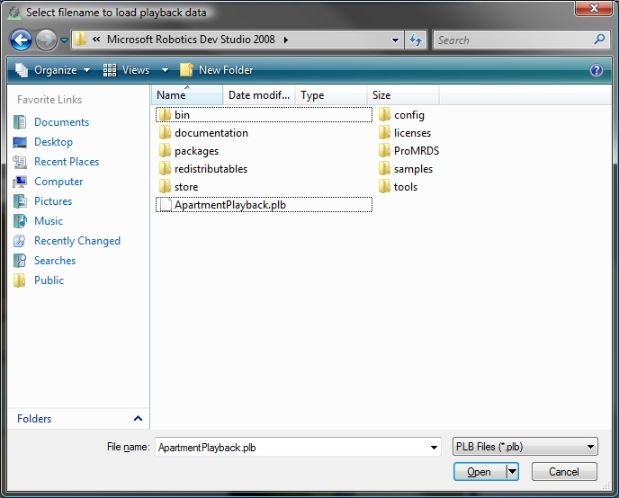The width and height of the screenshot is (619, 498).
Task: Click the search magnifier icon
Action: [x=599, y=40]
